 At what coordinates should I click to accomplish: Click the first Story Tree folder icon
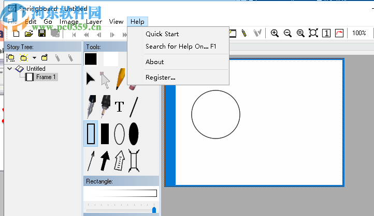click(x=10, y=58)
